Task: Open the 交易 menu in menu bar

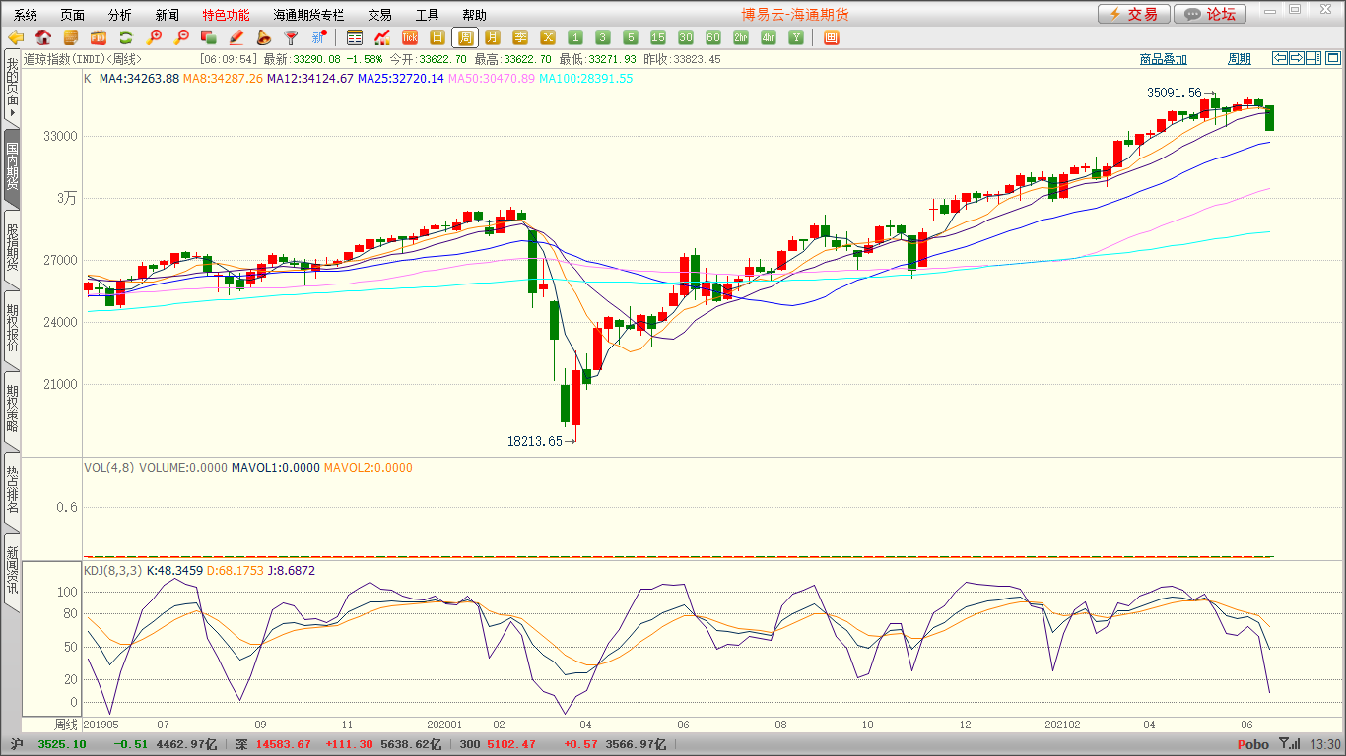Action: (379, 15)
